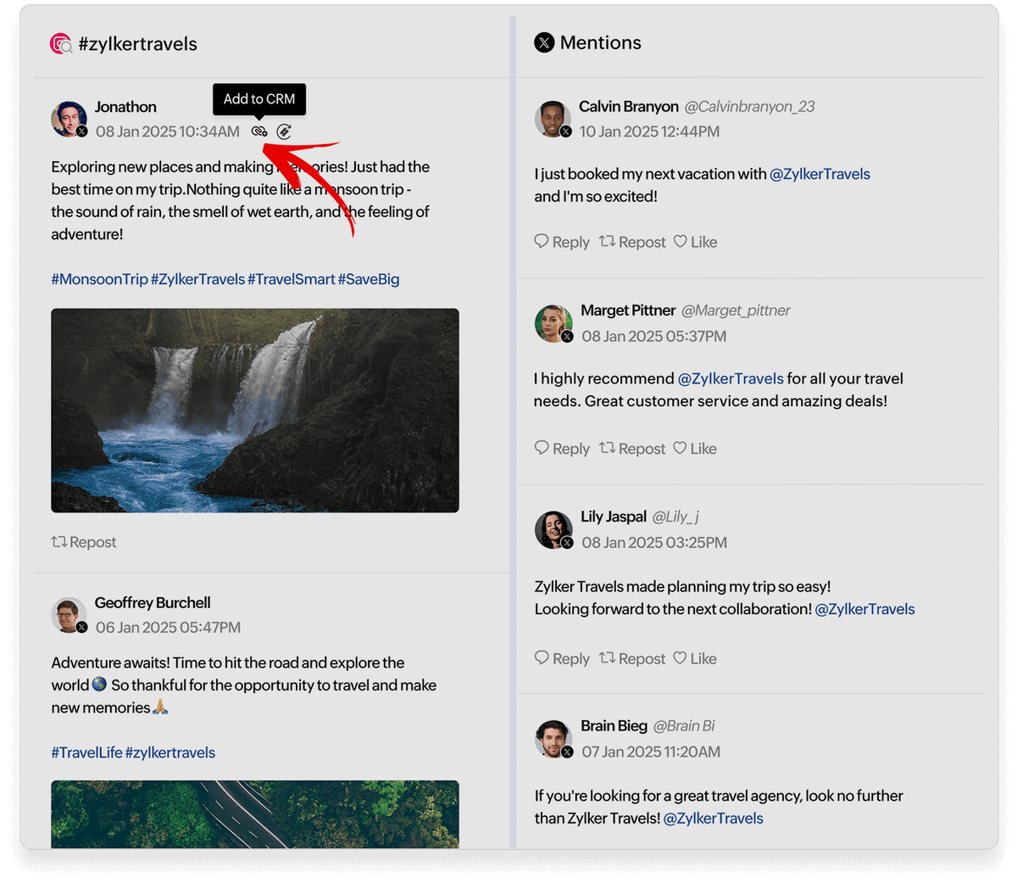This screenshot has width=1017, height=883.
Task: Toggle Like on Calvin Branyon's mention
Action: pyautogui.click(x=695, y=242)
